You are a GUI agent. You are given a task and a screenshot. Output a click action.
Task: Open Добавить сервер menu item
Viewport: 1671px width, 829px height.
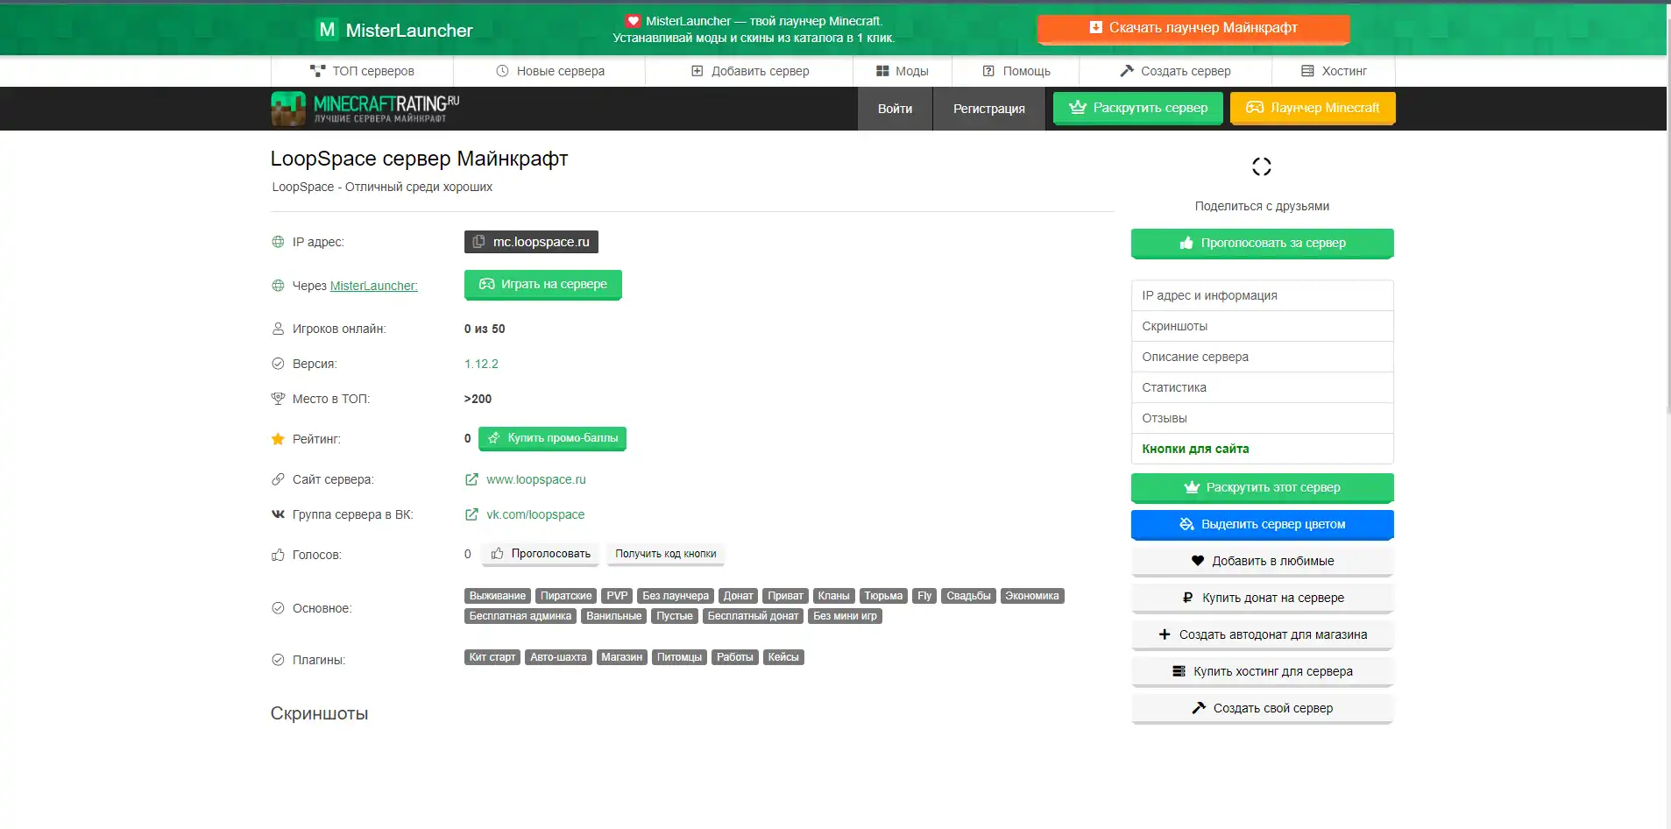(x=749, y=71)
